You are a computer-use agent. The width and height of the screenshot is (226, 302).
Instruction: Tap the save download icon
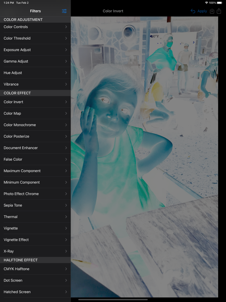coord(212,11)
